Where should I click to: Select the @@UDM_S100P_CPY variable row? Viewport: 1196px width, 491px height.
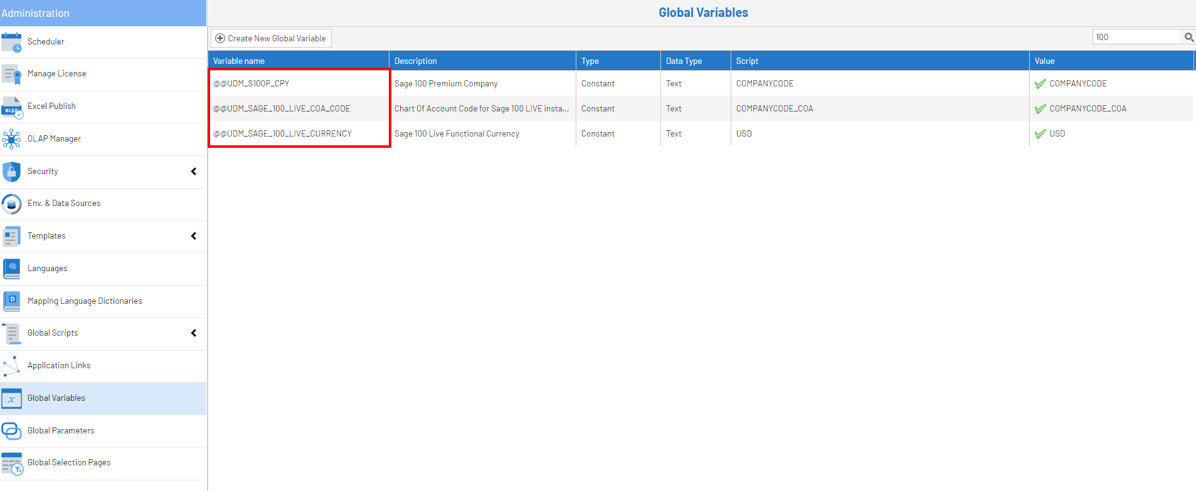click(251, 84)
